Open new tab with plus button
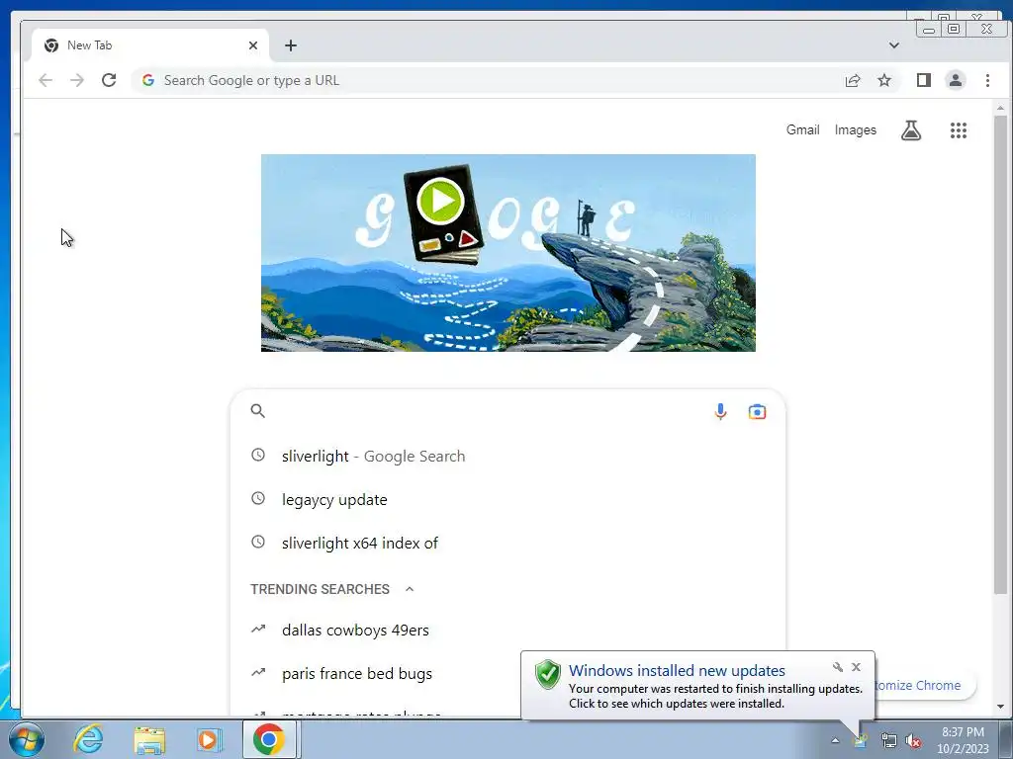Viewport: 1013px width, 759px height. tap(291, 45)
